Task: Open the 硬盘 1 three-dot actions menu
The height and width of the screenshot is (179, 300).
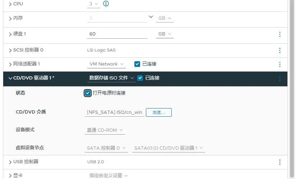Action: coord(280,34)
